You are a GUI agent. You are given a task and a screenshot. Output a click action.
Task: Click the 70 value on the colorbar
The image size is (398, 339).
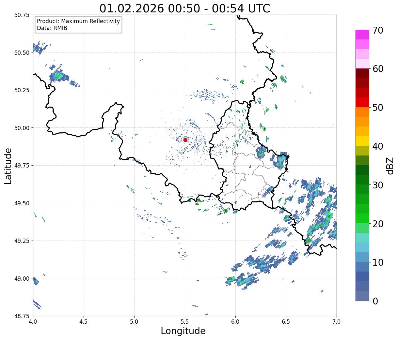click(378, 30)
